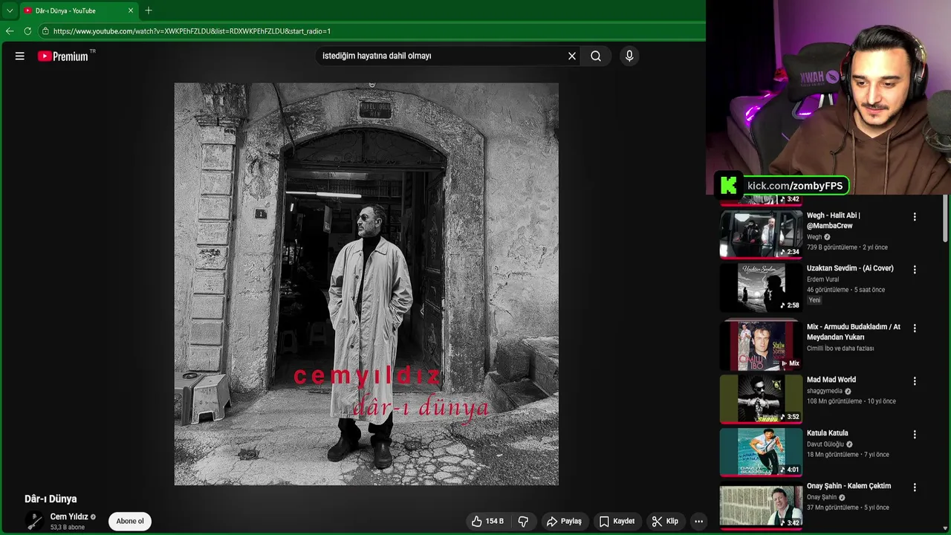
Task: Start voice search with microphone
Action: click(x=629, y=56)
